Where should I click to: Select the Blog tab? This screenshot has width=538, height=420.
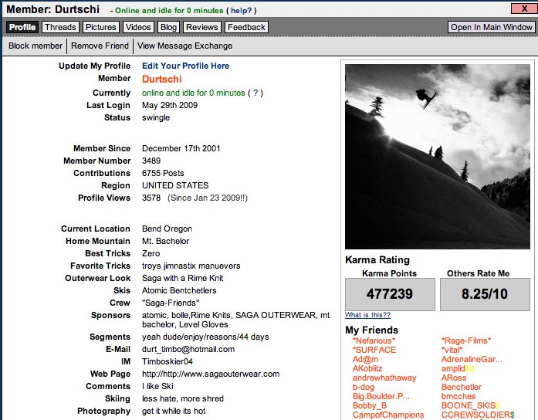pyautogui.click(x=168, y=27)
